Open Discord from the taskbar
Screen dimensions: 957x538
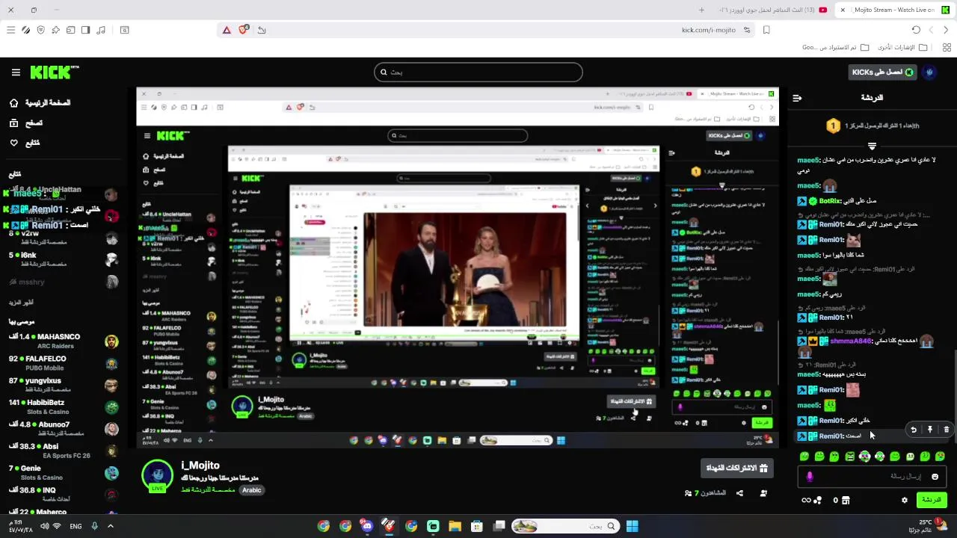(367, 526)
